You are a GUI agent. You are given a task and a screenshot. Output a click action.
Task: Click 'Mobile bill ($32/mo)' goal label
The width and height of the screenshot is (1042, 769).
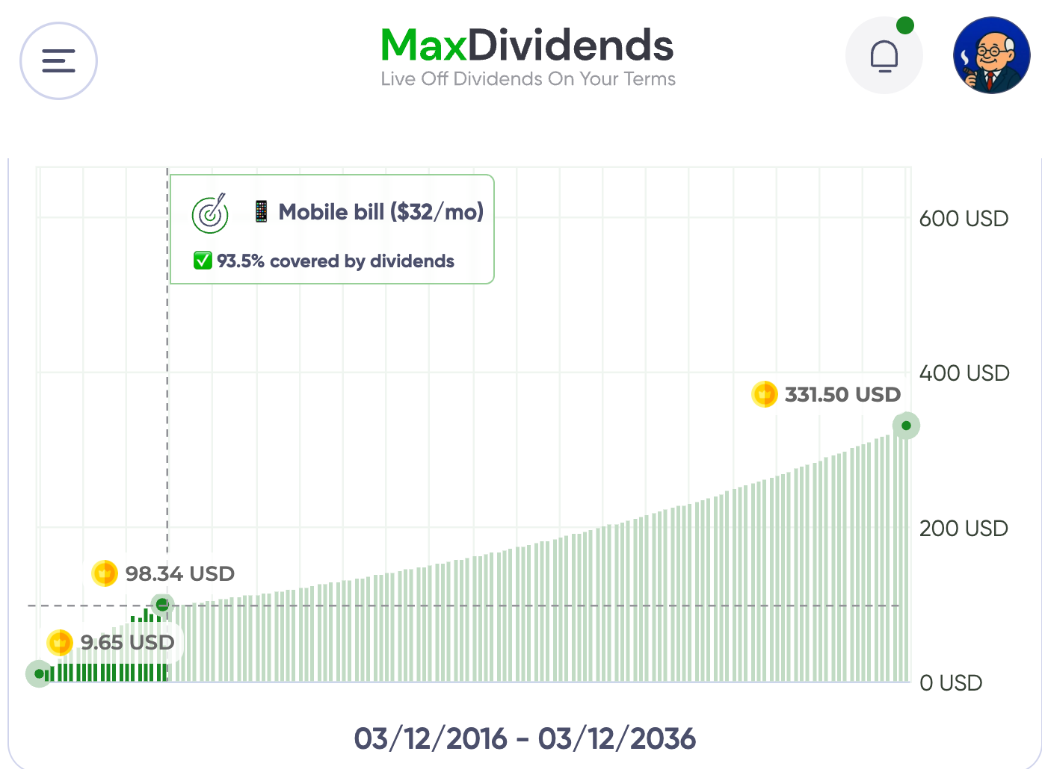tap(381, 212)
